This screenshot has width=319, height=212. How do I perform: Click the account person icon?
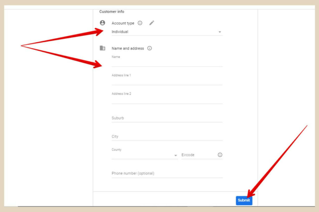point(102,23)
